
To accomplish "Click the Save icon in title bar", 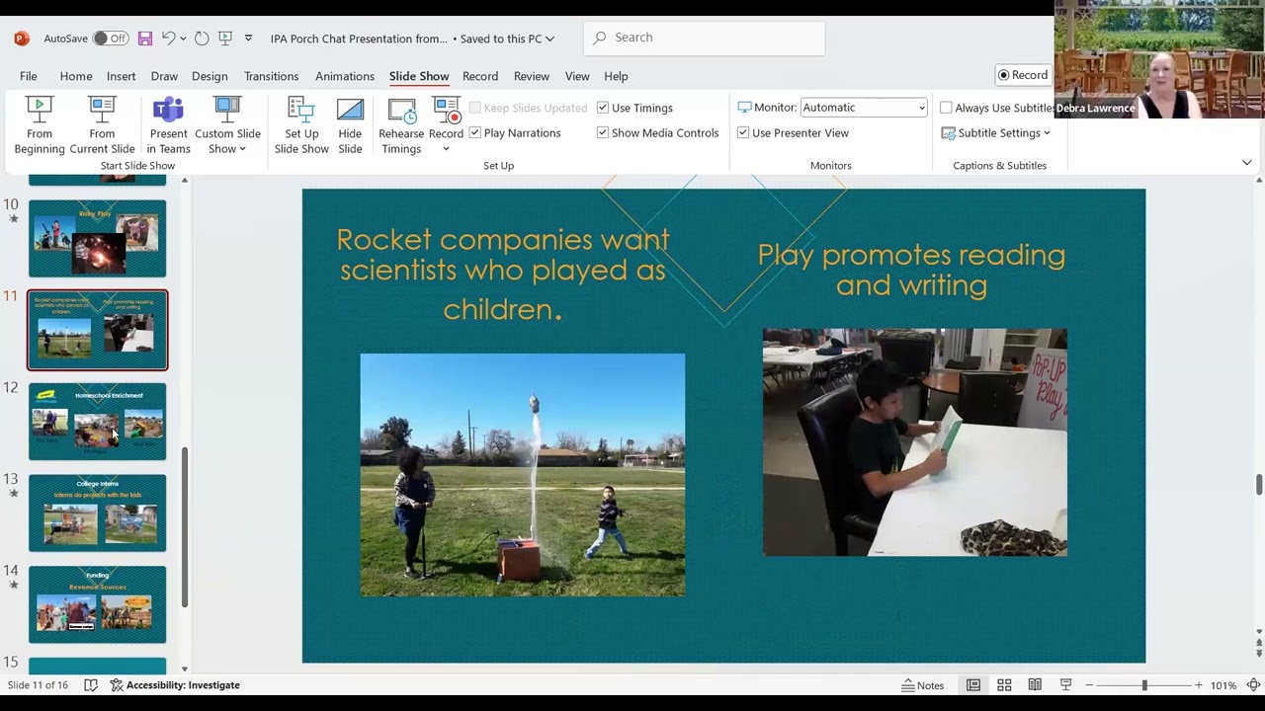I will pos(145,39).
